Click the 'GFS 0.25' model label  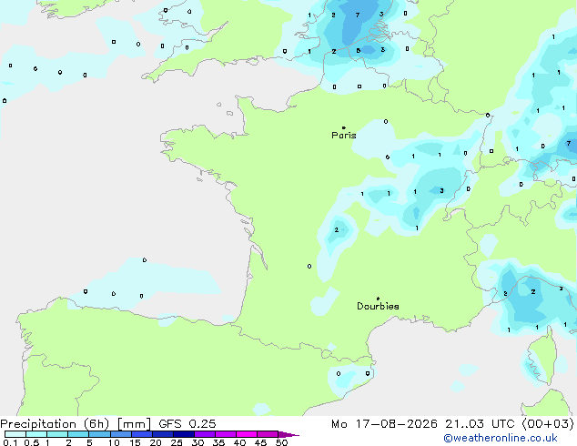point(187,424)
